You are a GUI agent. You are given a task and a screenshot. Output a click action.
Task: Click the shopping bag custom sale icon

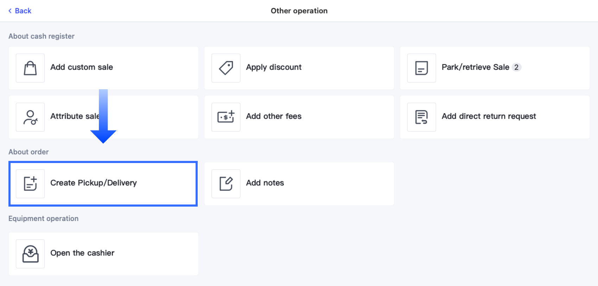click(30, 68)
